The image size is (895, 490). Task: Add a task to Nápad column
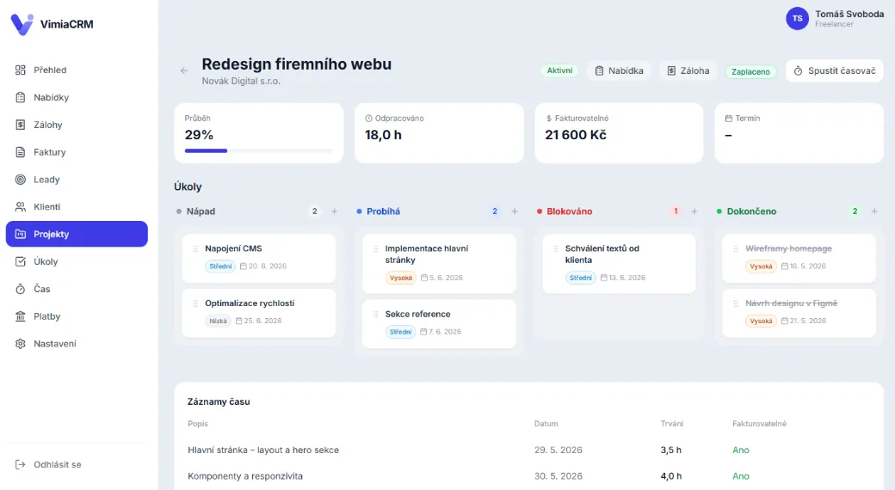(335, 211)
